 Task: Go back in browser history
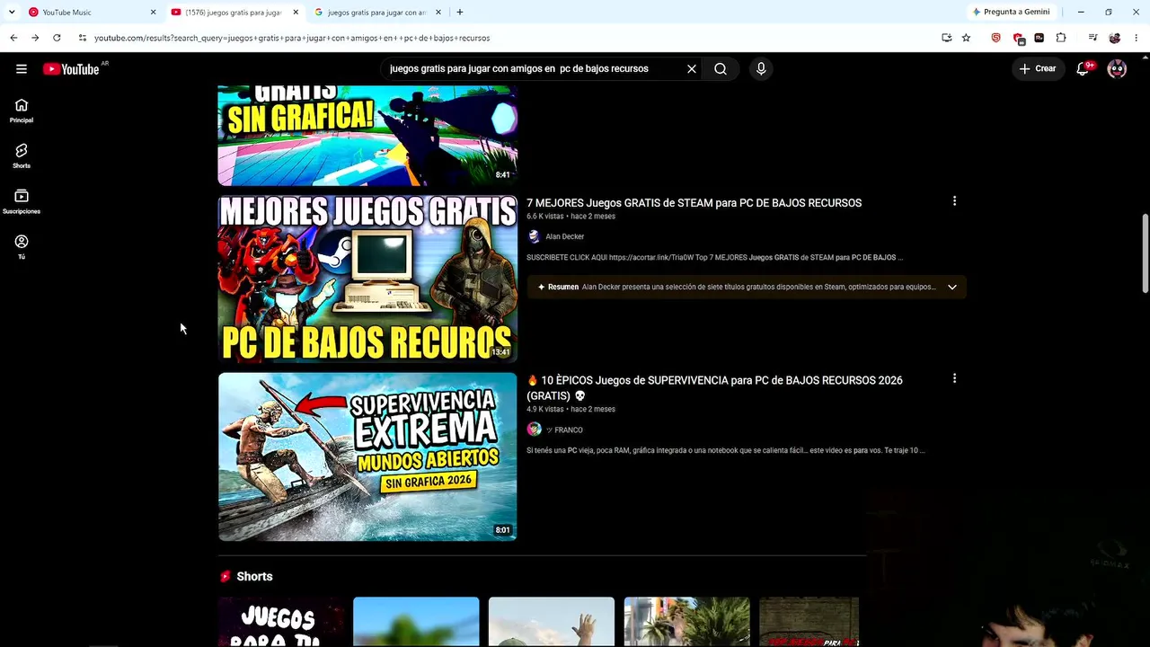13,38
